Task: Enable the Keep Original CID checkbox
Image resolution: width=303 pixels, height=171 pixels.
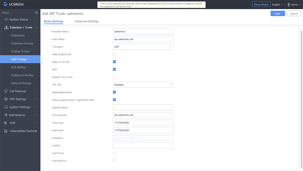Action: [114, 54]
